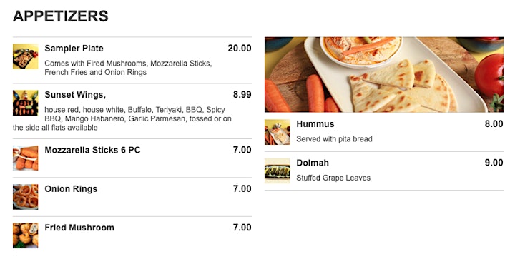This screenshot has width=515, height=279.
Task: Click the Onion Rings thumbnail picture
Action: click(25, 197)
